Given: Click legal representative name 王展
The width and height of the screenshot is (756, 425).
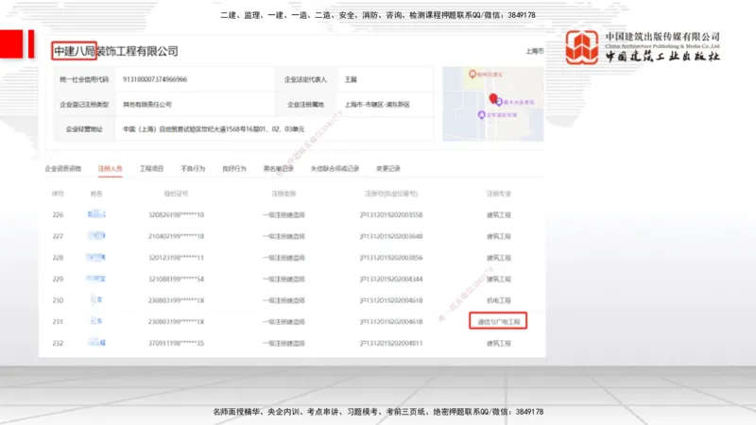Looking at the screenshot, I should 351,79.
